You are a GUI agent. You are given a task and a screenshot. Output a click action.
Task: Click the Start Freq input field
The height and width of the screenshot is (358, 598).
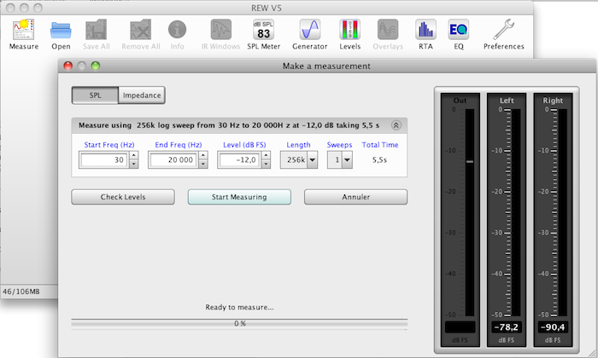coord(104,159)
